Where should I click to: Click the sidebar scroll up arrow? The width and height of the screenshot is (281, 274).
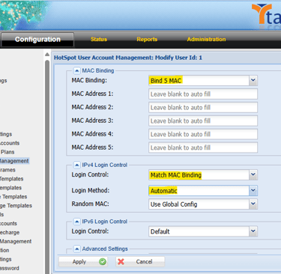(47, 55)
